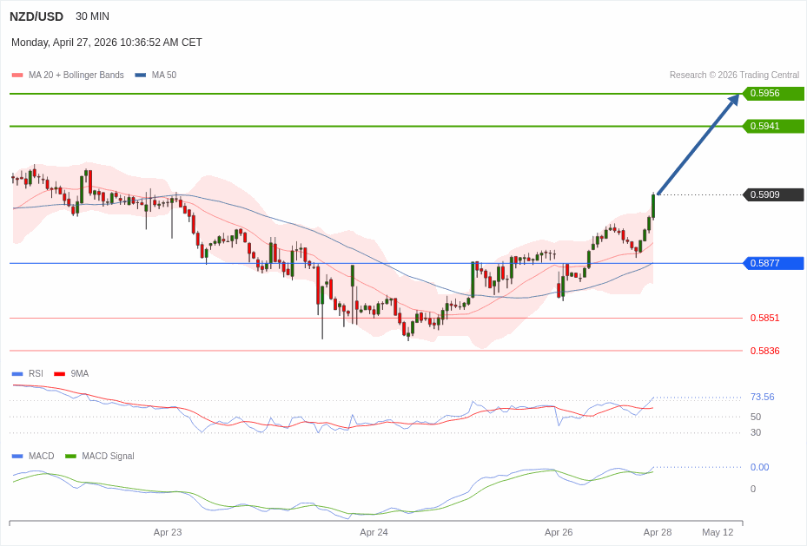Click the Apr 24 date on time axis
The width and height of the screenshot is (807, 546).
click(374, 532)
